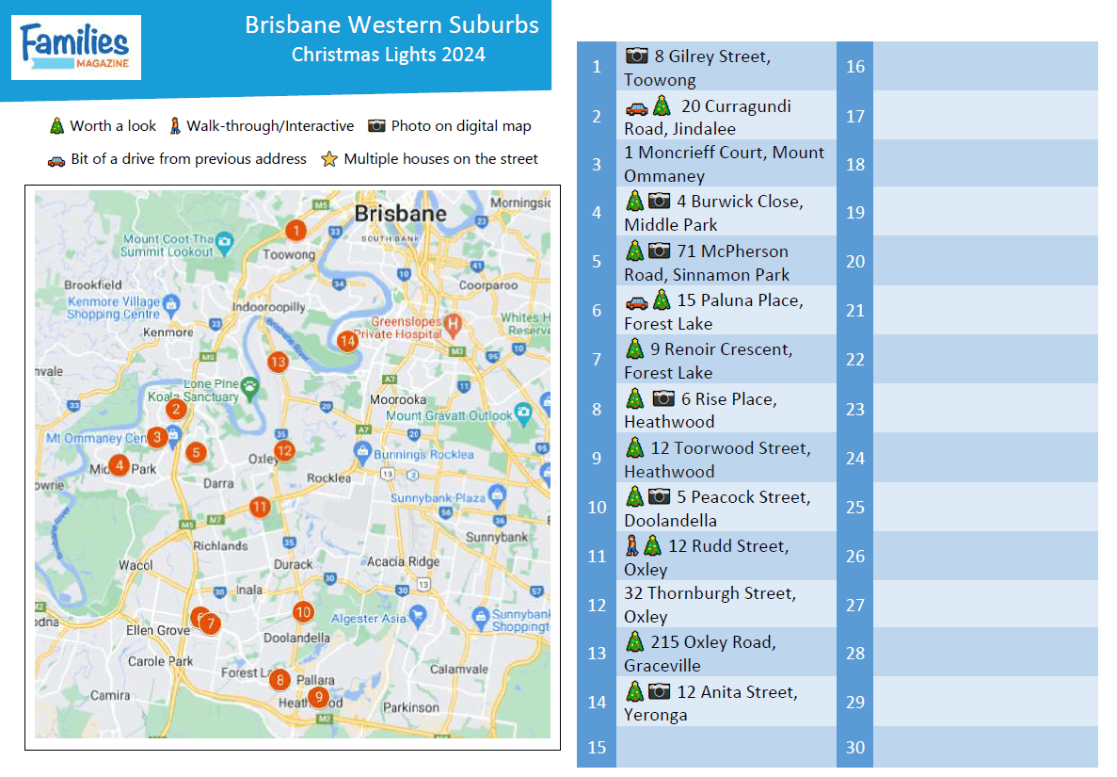Click the number 23 cell in table
Image resolution: width=1117 pixels, height=777 pixels.
pyautogui.click(x=854, y=409)
